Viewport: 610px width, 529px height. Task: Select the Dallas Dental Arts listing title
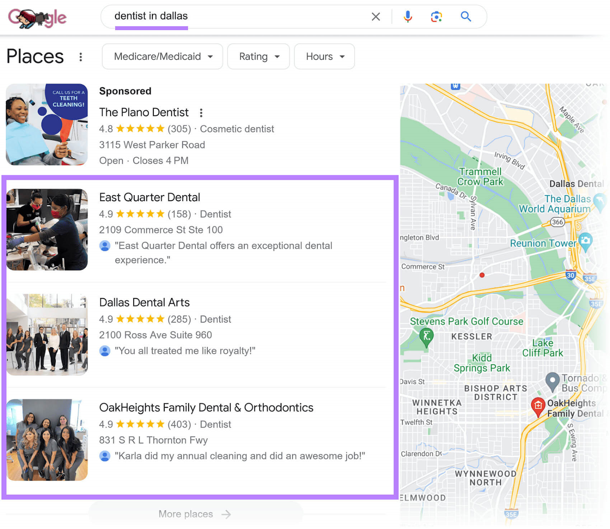point(144,302)
